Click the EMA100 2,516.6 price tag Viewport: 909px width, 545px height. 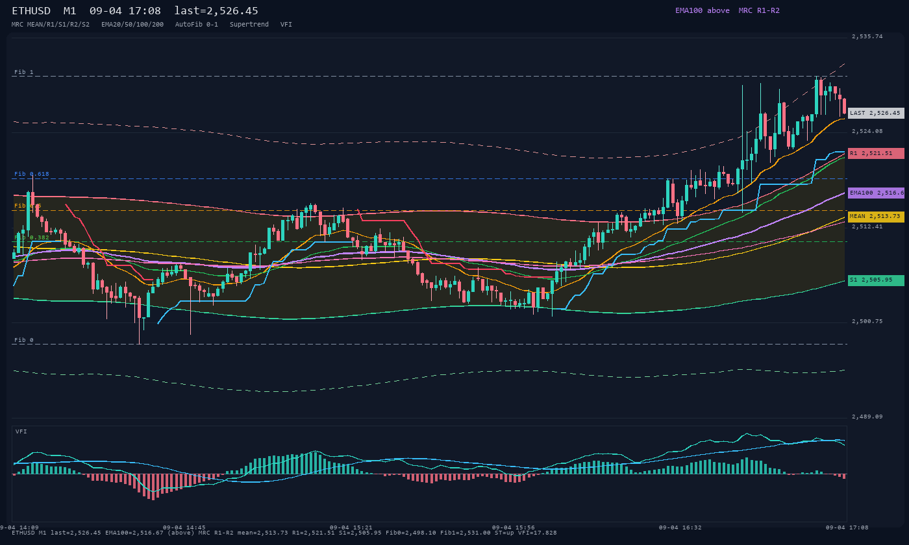pyautogui.click(x=876, y=193)
